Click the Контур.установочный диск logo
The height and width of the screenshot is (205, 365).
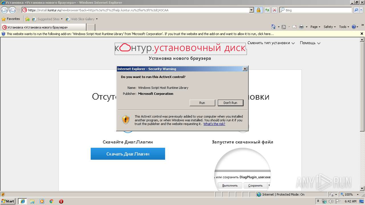pyautogui.click(x=181, y=48)
